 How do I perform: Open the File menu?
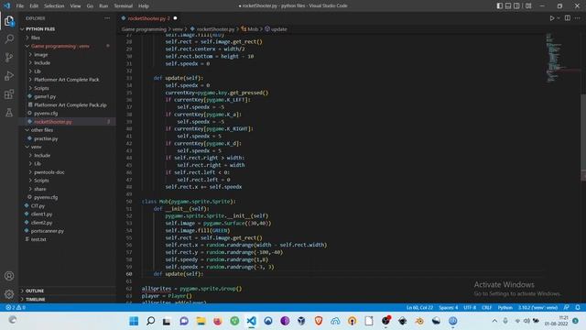[x=20, y=5]
